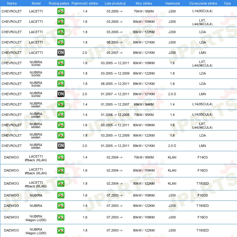Select T18SED code in Lacetti liftback row

[202, 183]
